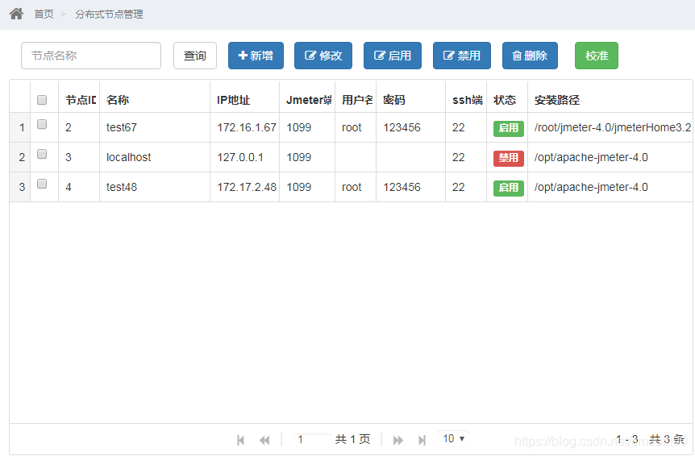Focus the 节点名称 search field

(x=91, y=56)
